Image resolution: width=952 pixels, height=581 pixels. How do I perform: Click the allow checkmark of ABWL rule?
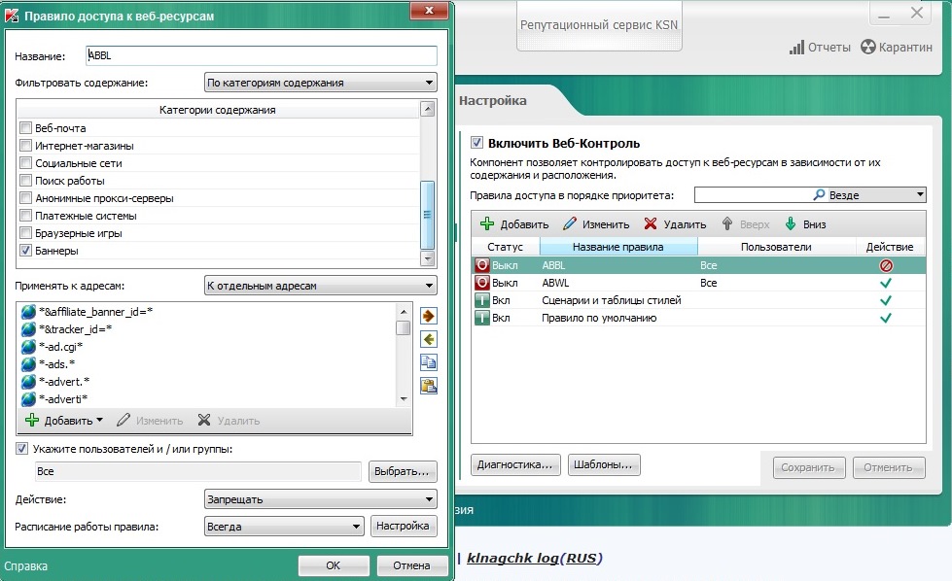point(886,284)
